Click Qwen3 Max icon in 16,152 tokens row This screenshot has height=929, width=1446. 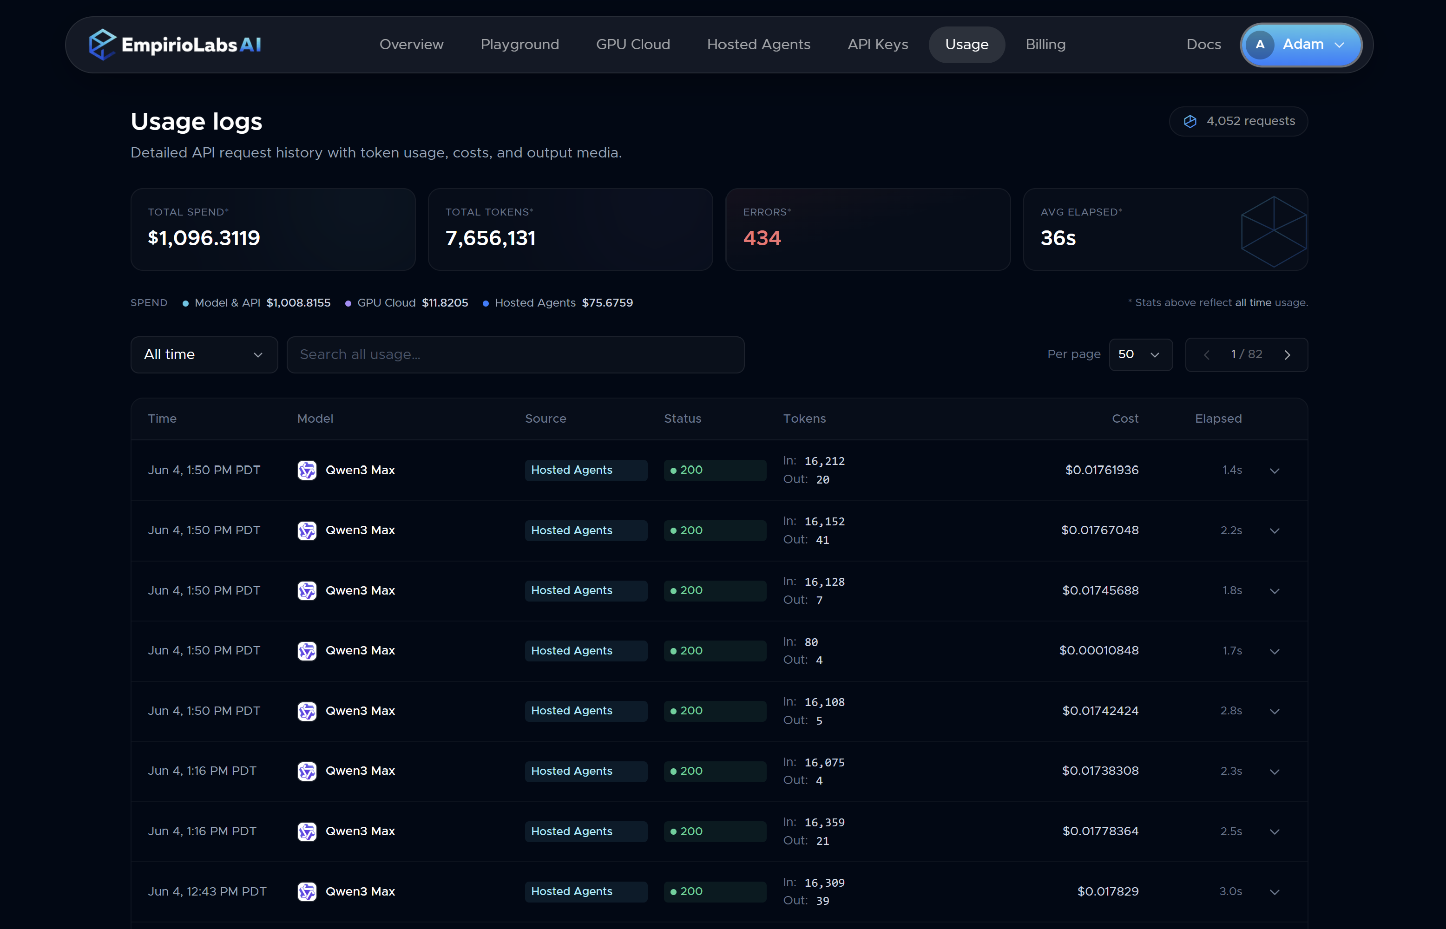click(307, 530)
